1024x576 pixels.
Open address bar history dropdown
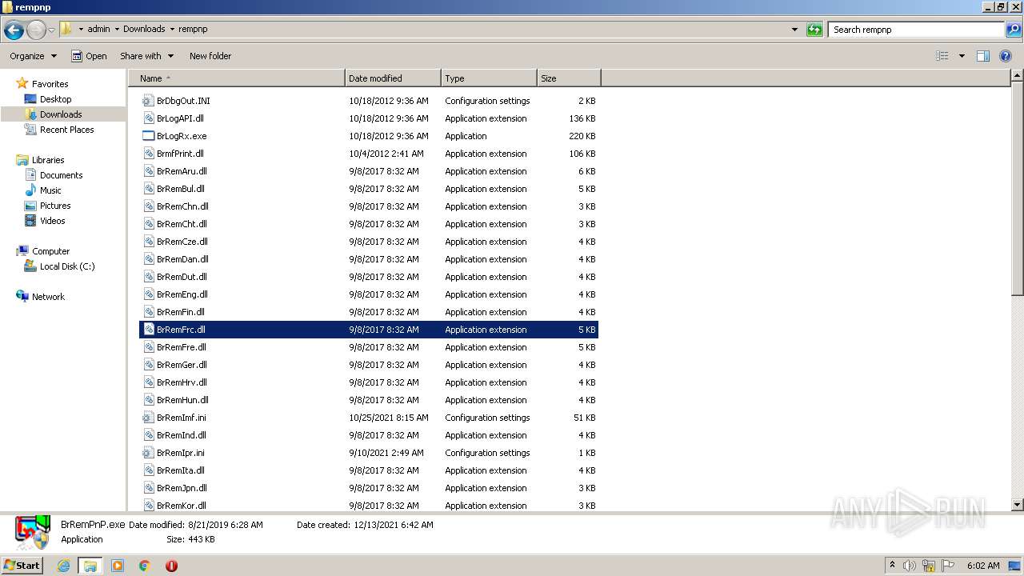[x=794, y=30]
